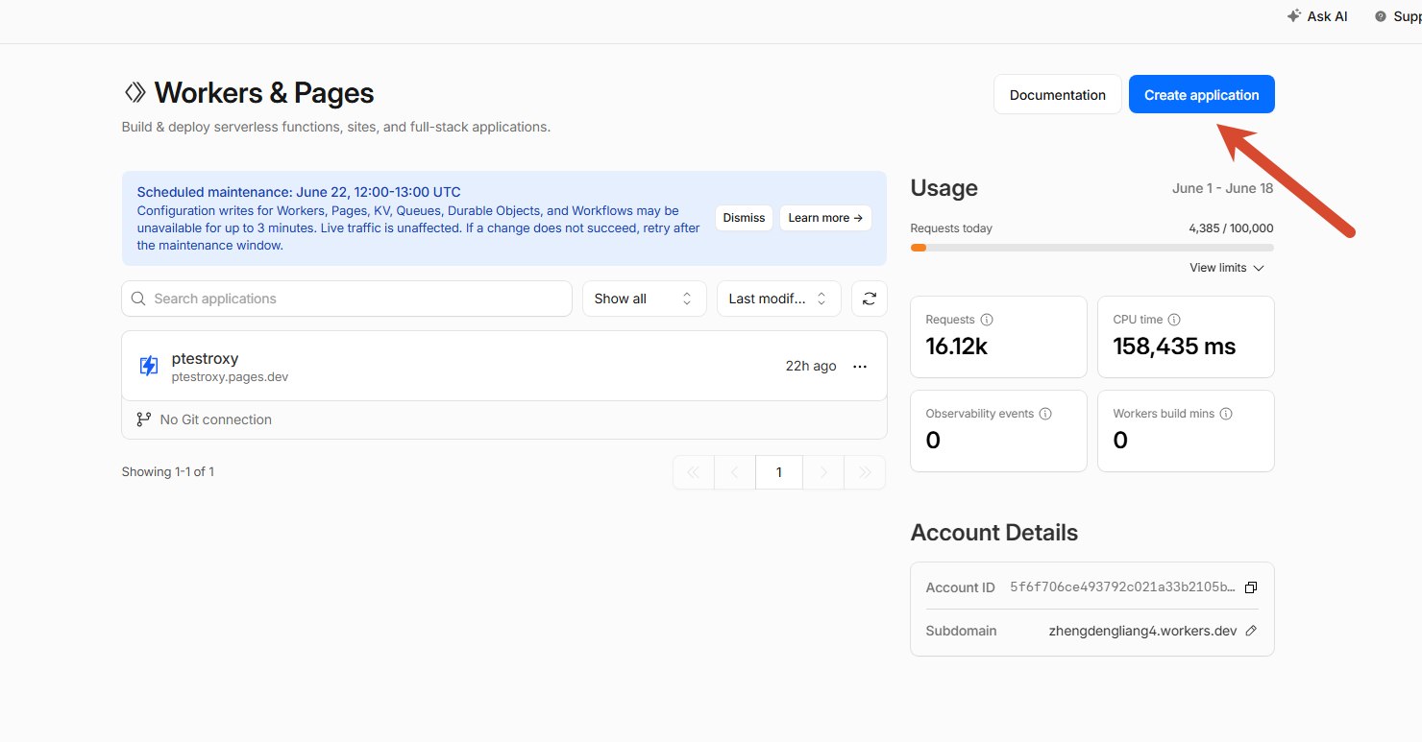Open the Ask AI sparkle button
Screen dimensions: 1422x742
coord(1317,16)
